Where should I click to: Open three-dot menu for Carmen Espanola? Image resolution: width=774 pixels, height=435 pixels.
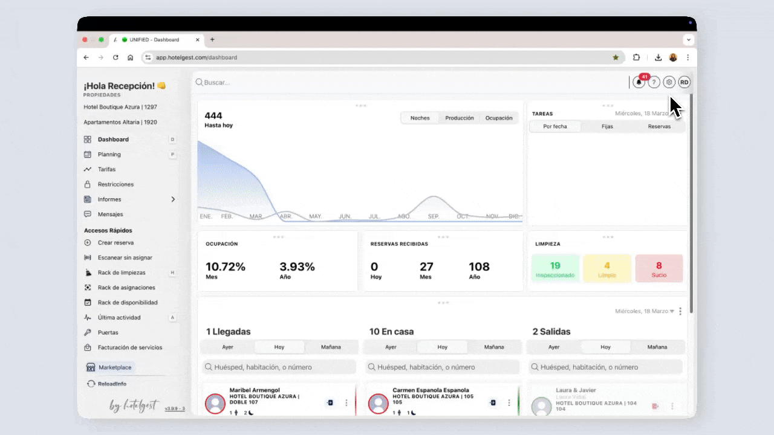point(510,403)
